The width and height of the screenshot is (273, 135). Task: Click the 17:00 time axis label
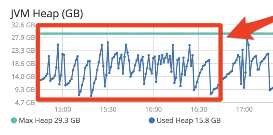point(244,109)
